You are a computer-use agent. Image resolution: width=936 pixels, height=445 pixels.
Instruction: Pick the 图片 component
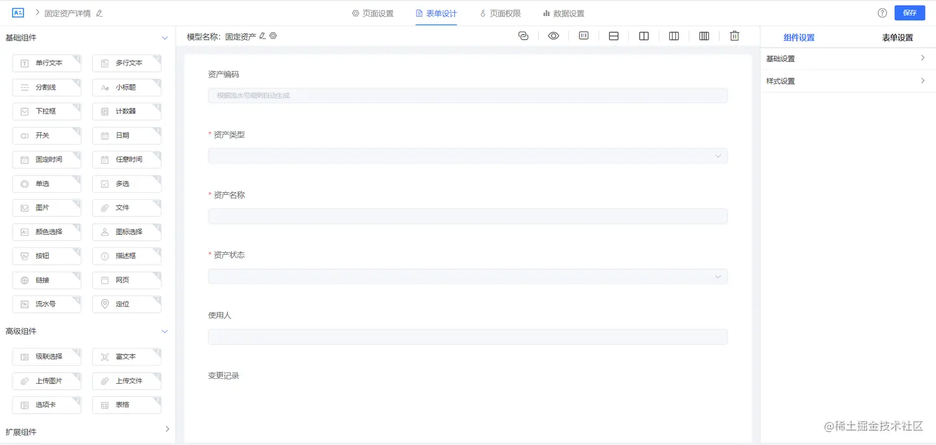(46, 208)
